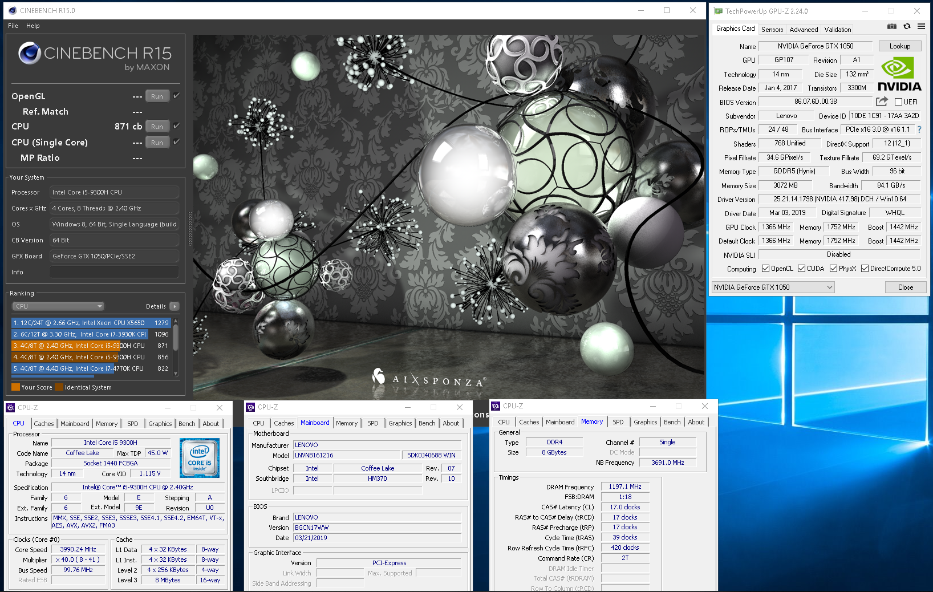Click the Info input field in Cinebench
The width and height of the screenshot is (933, 592).
114,272
